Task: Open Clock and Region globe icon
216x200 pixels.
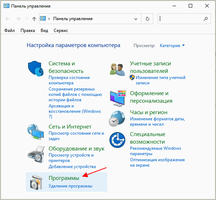Action: [x=117, y=118]
